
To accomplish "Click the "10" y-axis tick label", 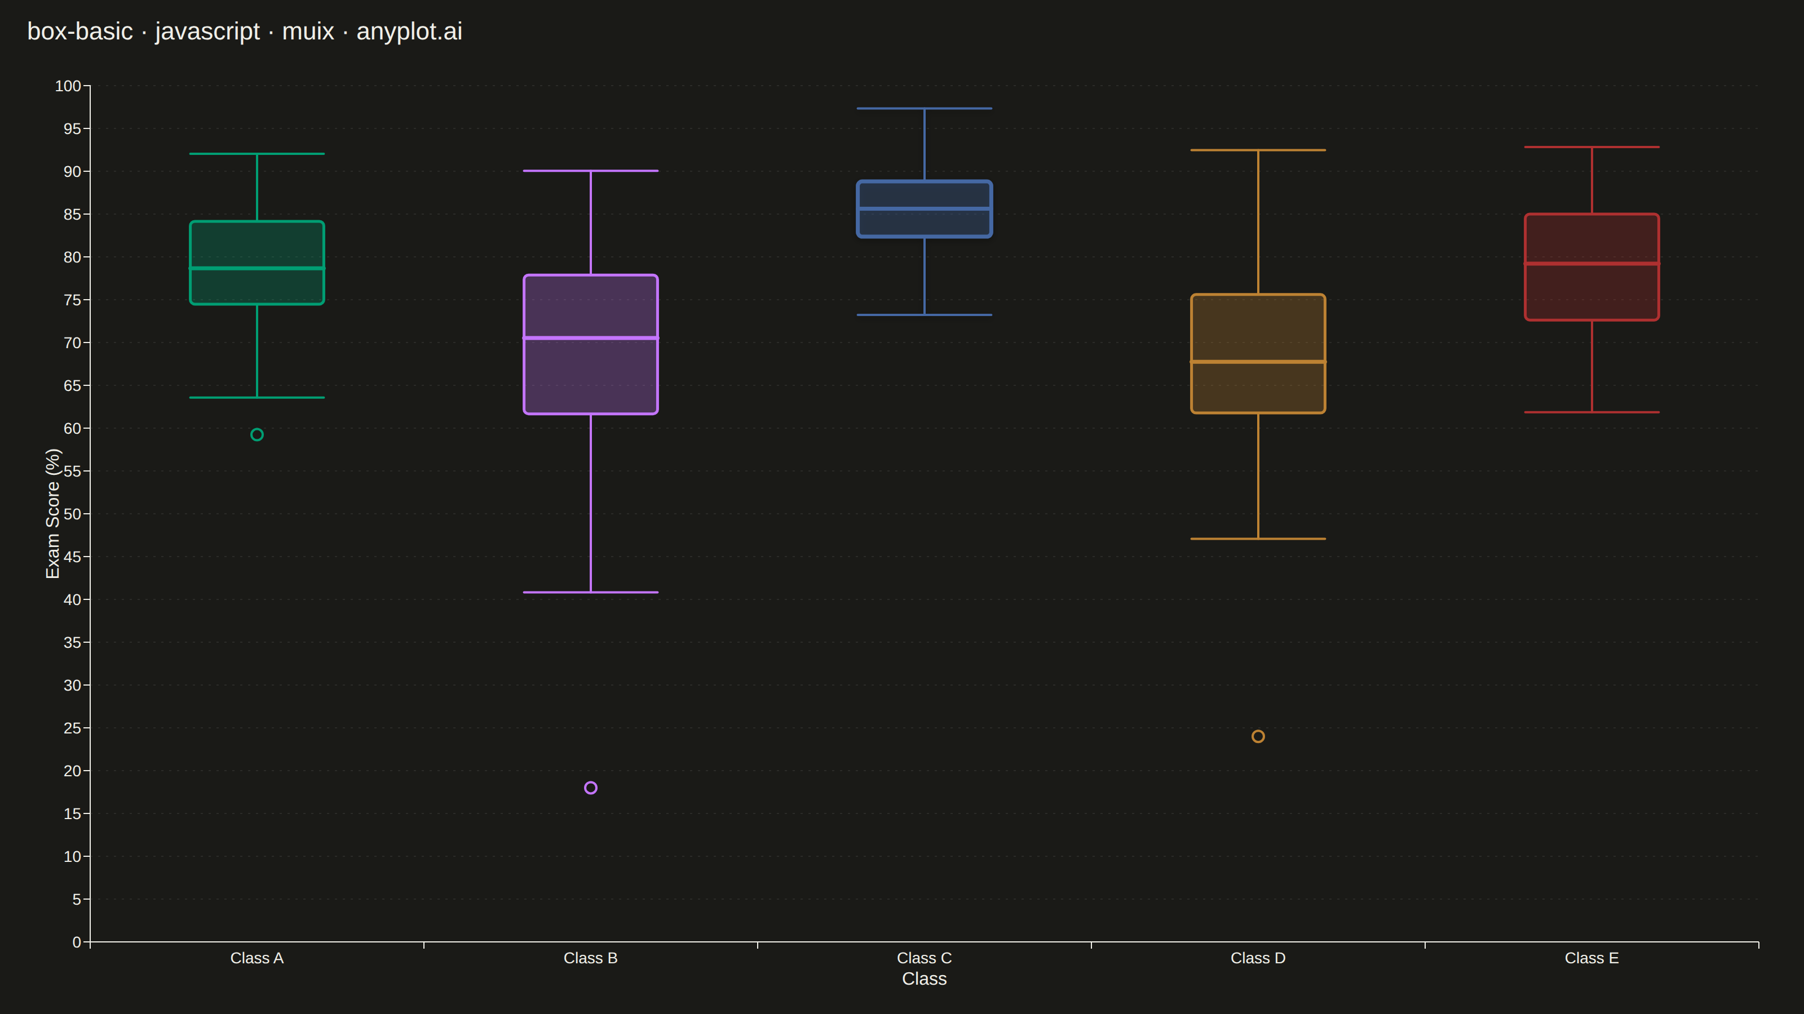I will tap(72, 856).
